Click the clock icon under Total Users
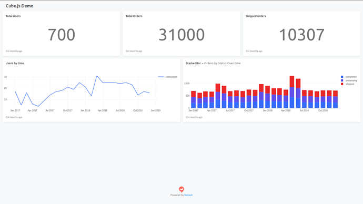The width and height of the screenshot is (363, 204). [7, 51]
